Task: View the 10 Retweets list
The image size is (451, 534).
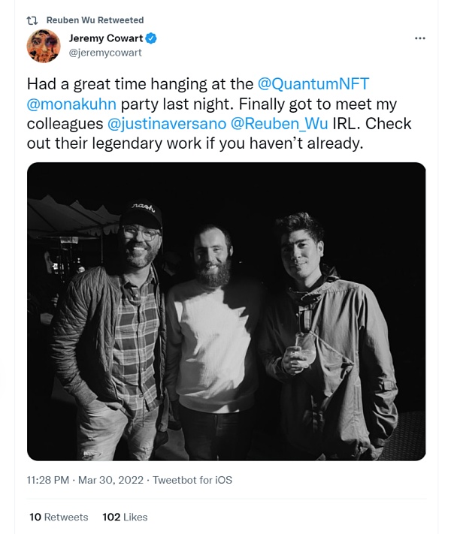Action: 58,517
